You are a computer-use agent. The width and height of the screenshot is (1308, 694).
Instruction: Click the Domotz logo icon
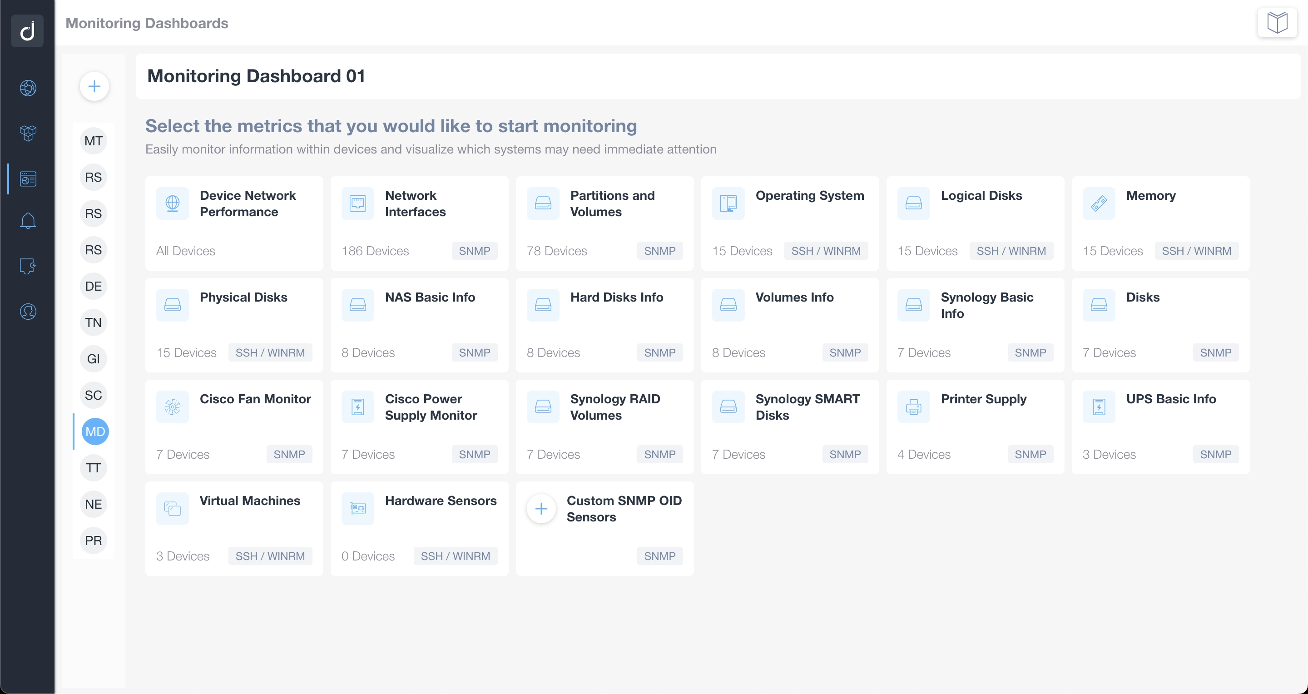point(27,30)
